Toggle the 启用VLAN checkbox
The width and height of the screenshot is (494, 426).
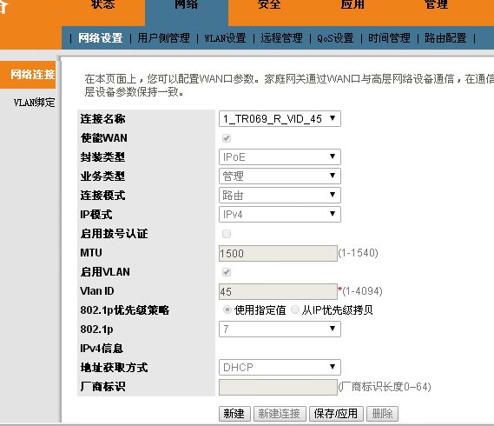227,272
